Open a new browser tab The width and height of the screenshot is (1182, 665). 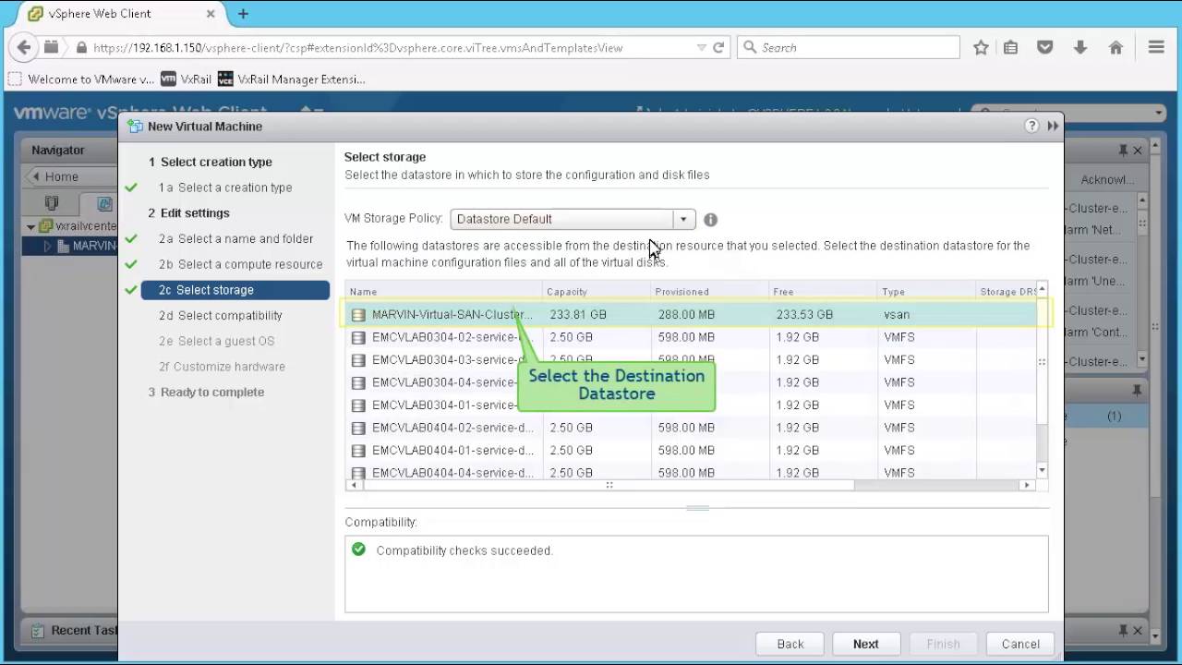coord(243,14)
